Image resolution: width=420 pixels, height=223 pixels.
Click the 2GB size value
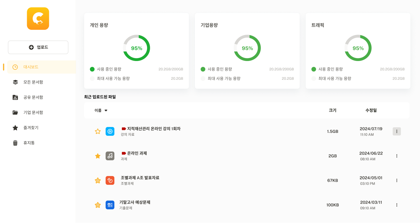tap(333, 156)
